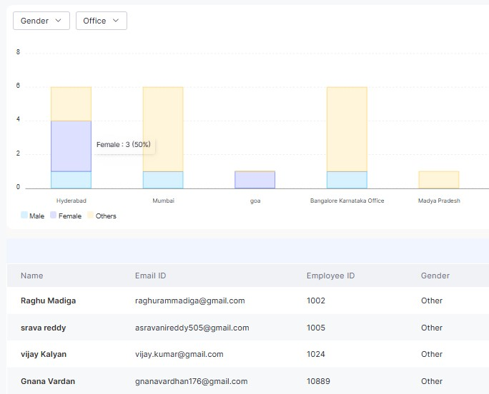Click Mumbai Male bar segment

(x=163, y=180)
